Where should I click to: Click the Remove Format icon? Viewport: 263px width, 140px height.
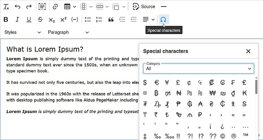point(6,6)
